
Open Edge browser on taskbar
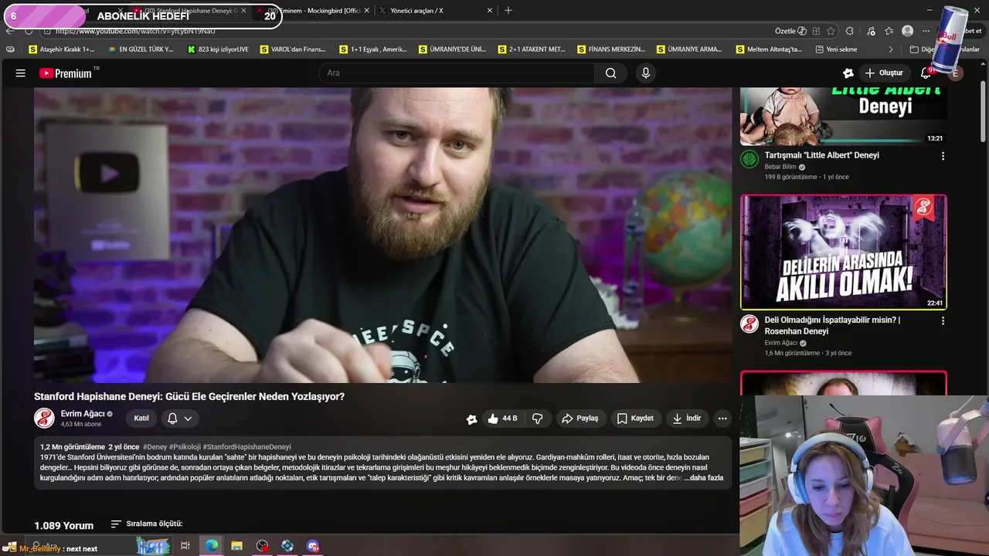click(211, 546)
